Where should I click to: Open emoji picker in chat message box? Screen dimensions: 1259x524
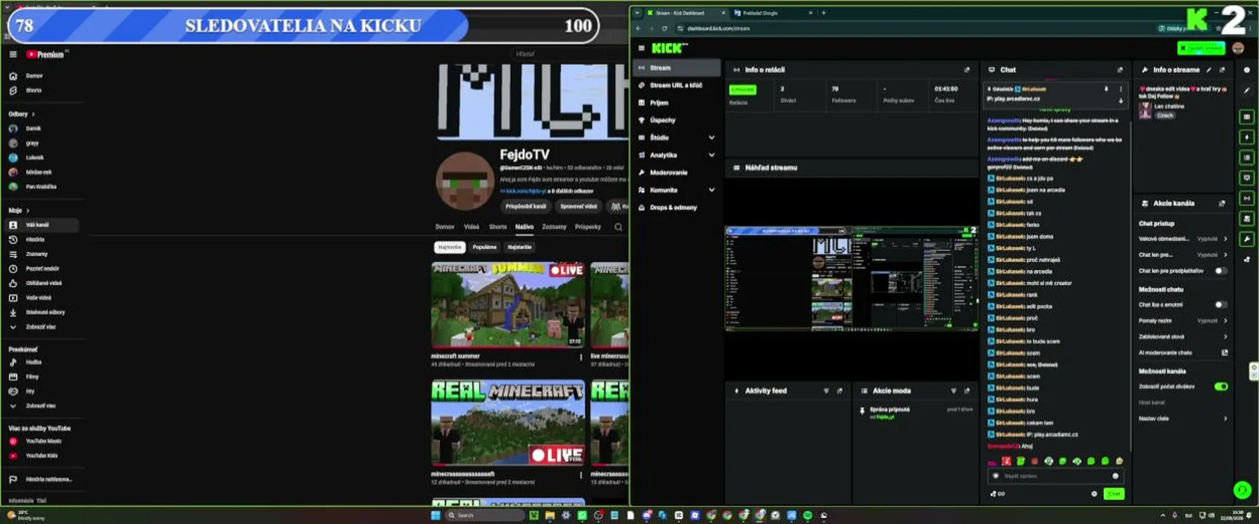coord(1115,476)
